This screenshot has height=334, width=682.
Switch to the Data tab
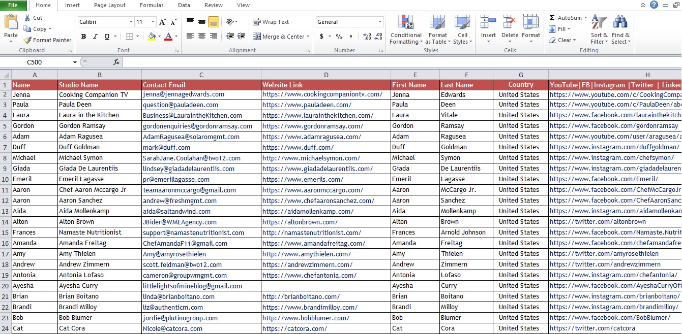(x=184, y=5)
